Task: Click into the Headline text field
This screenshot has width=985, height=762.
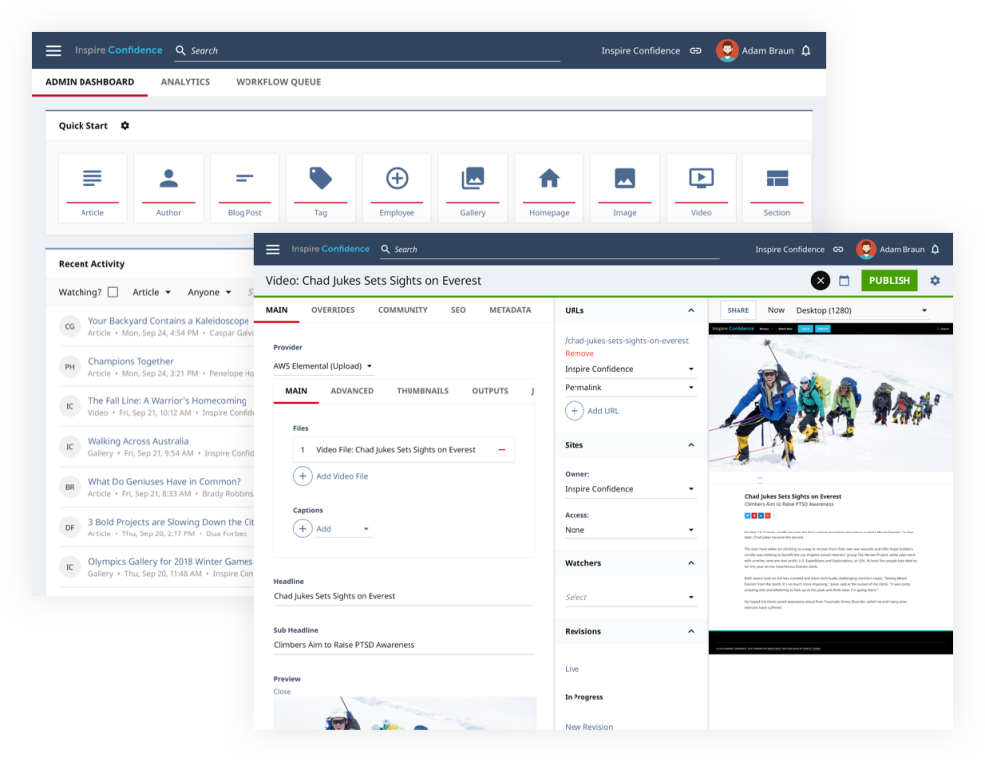Action: (403, 596)
